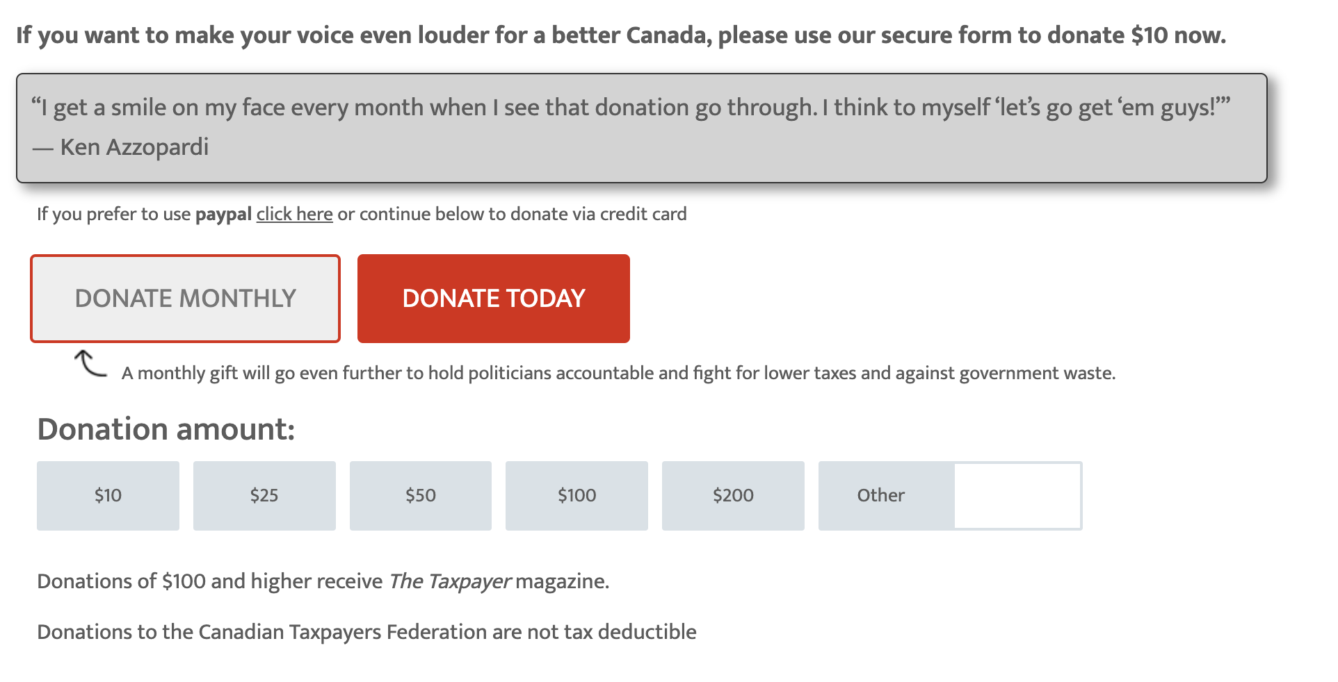The width and height of the screenshot is (1338, 682).
Task: Click the 'Ken Azzopardi' attribution name
Action: coord(134,147)
